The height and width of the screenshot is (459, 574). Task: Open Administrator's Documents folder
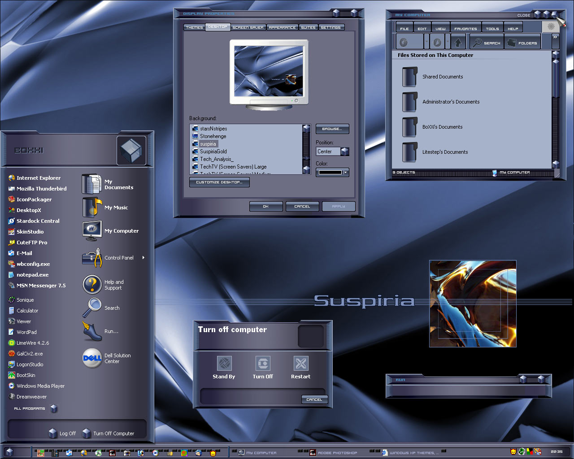click(x=441, y=102)
